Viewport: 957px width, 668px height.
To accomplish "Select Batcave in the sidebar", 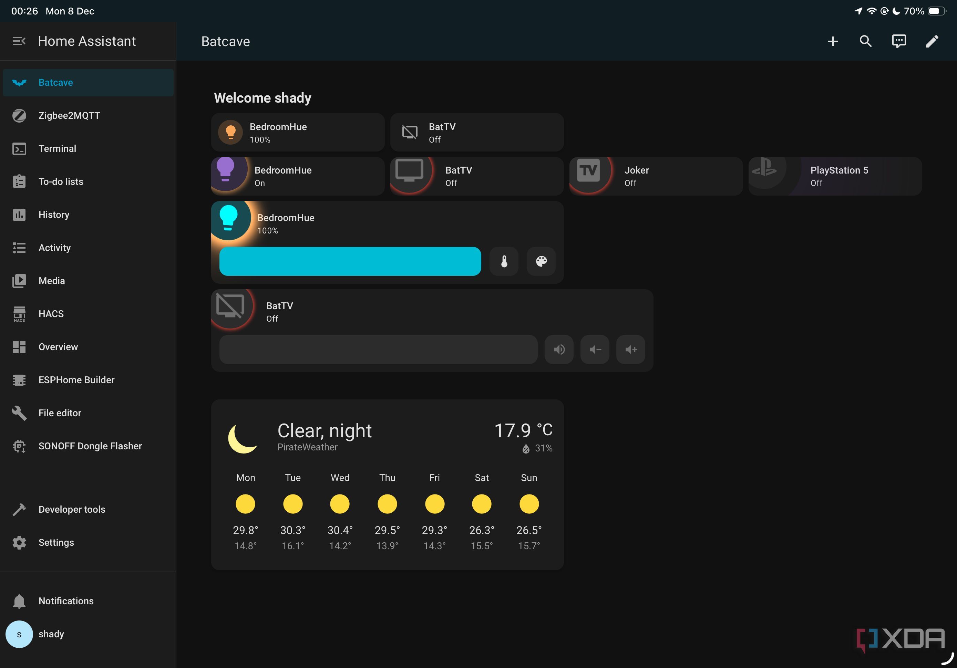I will (x=88, y=83).
